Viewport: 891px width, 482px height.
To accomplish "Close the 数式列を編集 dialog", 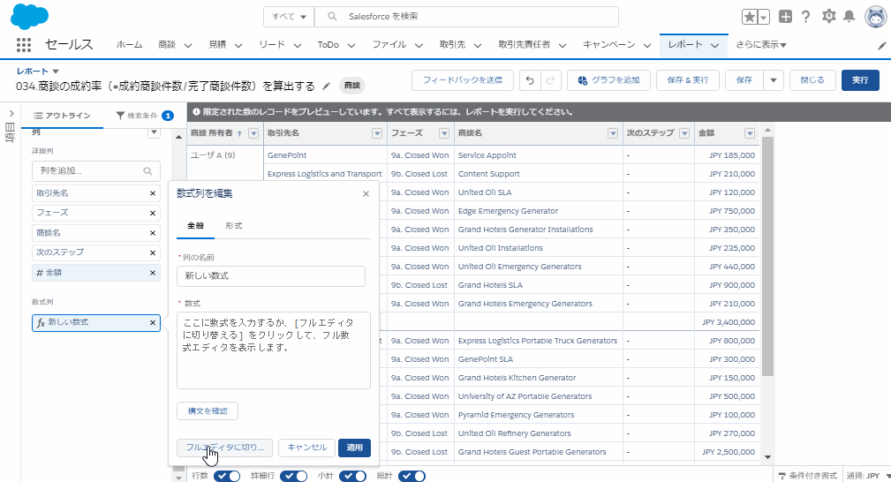I will click(366, 194).
